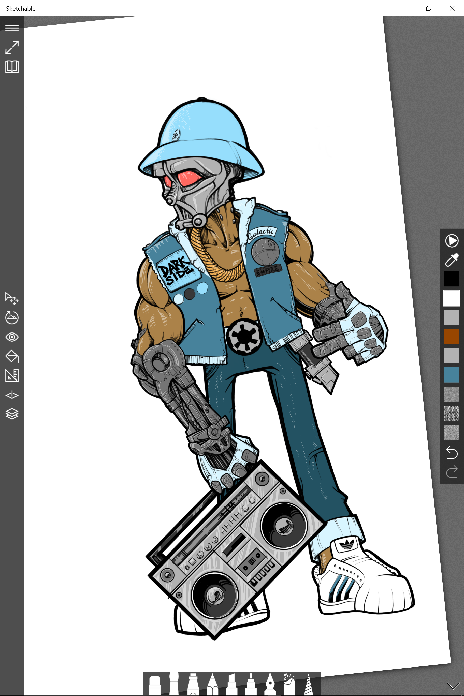Viewport: 464px width, 696px height.
Task: Open the Layers panel icon
Action: tap(12, 414)
